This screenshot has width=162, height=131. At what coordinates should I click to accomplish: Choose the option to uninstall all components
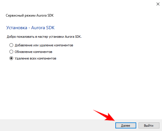(x=11, y=58)
